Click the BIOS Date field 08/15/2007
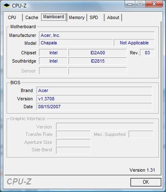Screen dimensions: 166x192 (x=94, y=107)
